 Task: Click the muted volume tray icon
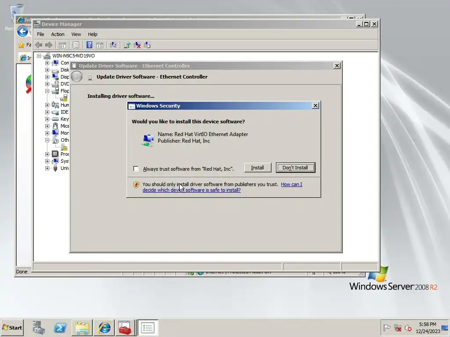408,327
